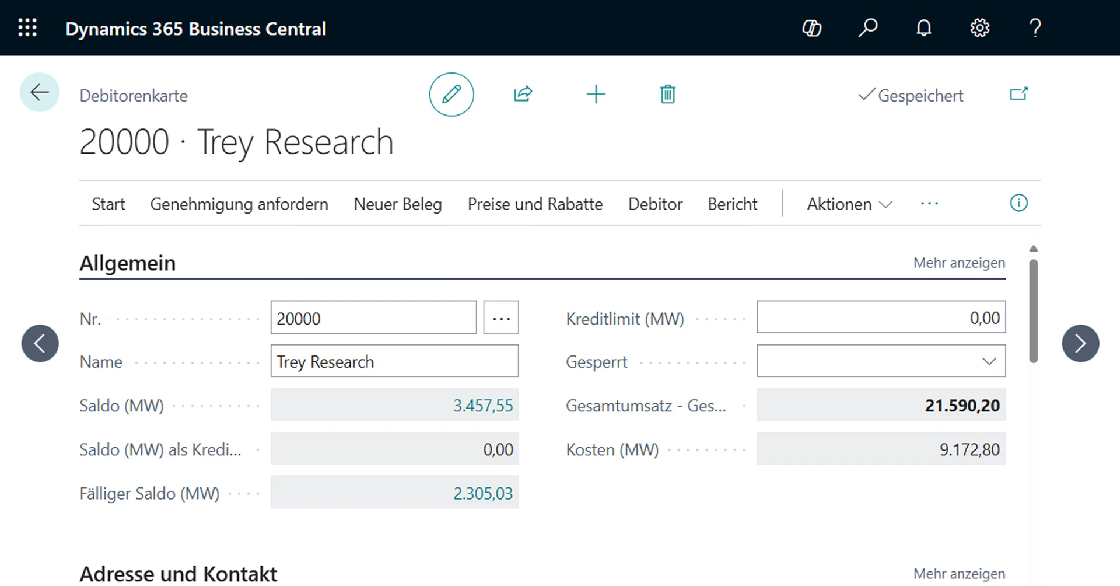
Task: Click the Debitorenkarte page caption
Action: (x=134, y=96)
